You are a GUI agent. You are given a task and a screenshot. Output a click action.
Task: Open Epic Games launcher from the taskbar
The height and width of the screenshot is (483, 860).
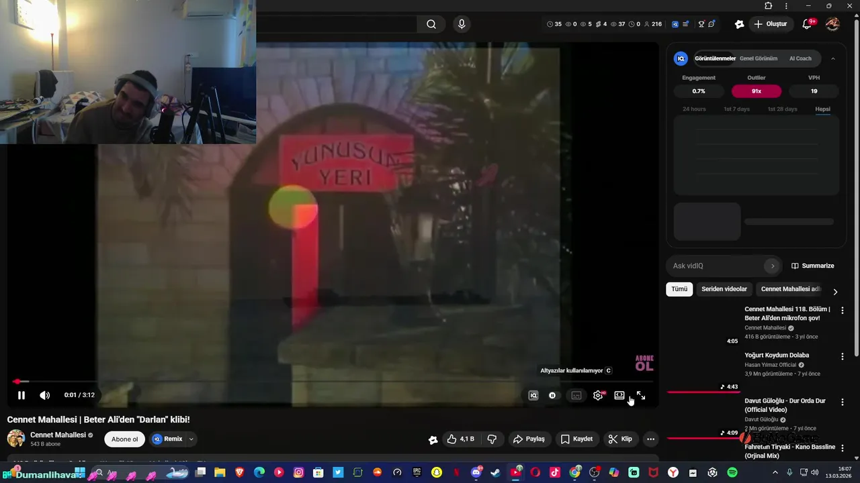point(417,472)
